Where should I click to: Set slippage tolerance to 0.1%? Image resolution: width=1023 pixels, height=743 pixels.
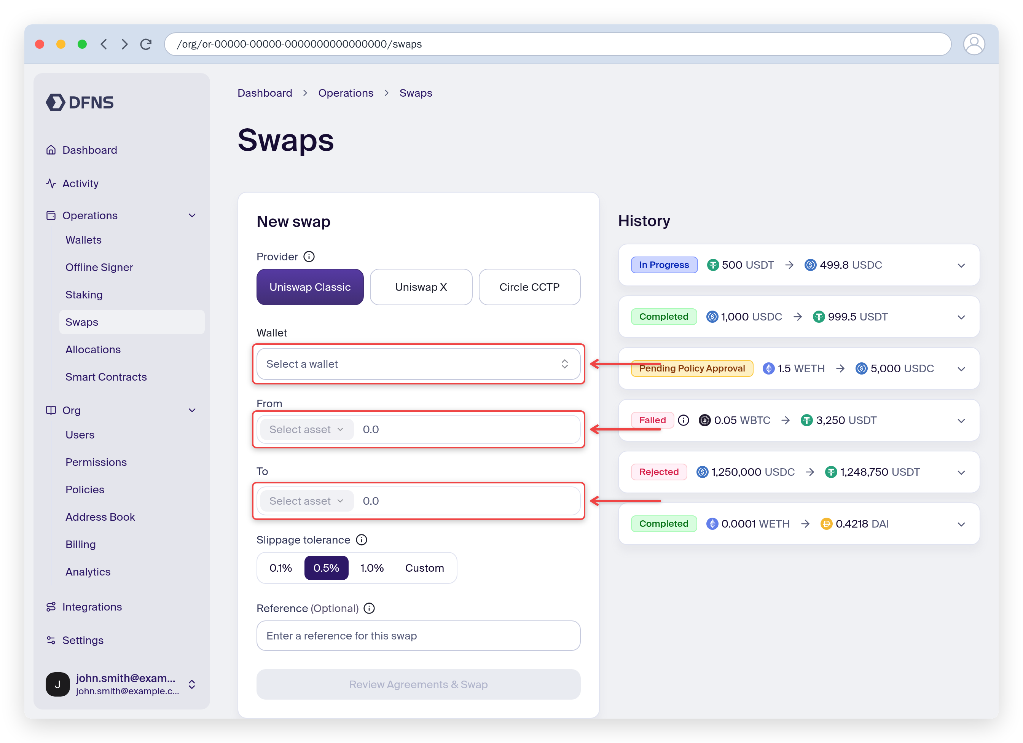point(280,568)
